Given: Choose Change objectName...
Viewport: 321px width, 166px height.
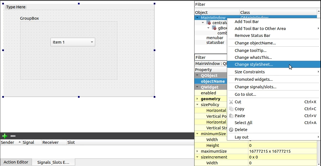Looking at the screenshot, I should point(274,43).
